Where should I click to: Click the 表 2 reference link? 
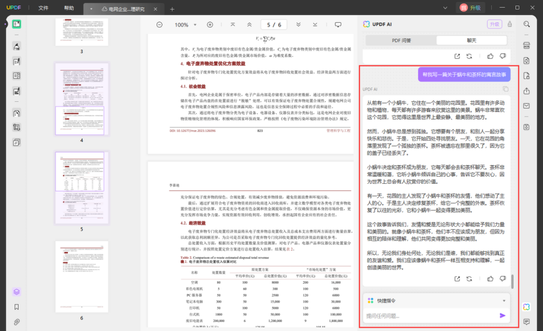(x=290, y=249)
